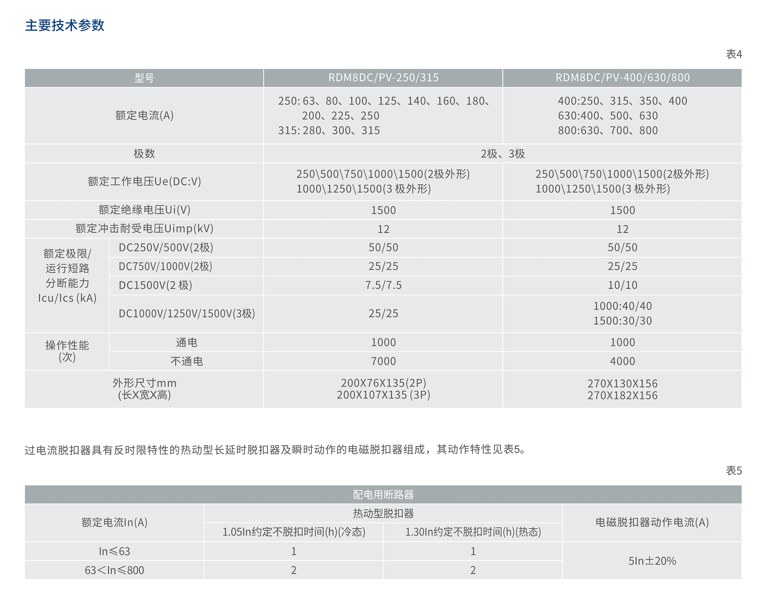Image resolution: width=766 pixels, height=611 pixels.
Task: Select the 型号 header cell
Action: coord(144,78)
